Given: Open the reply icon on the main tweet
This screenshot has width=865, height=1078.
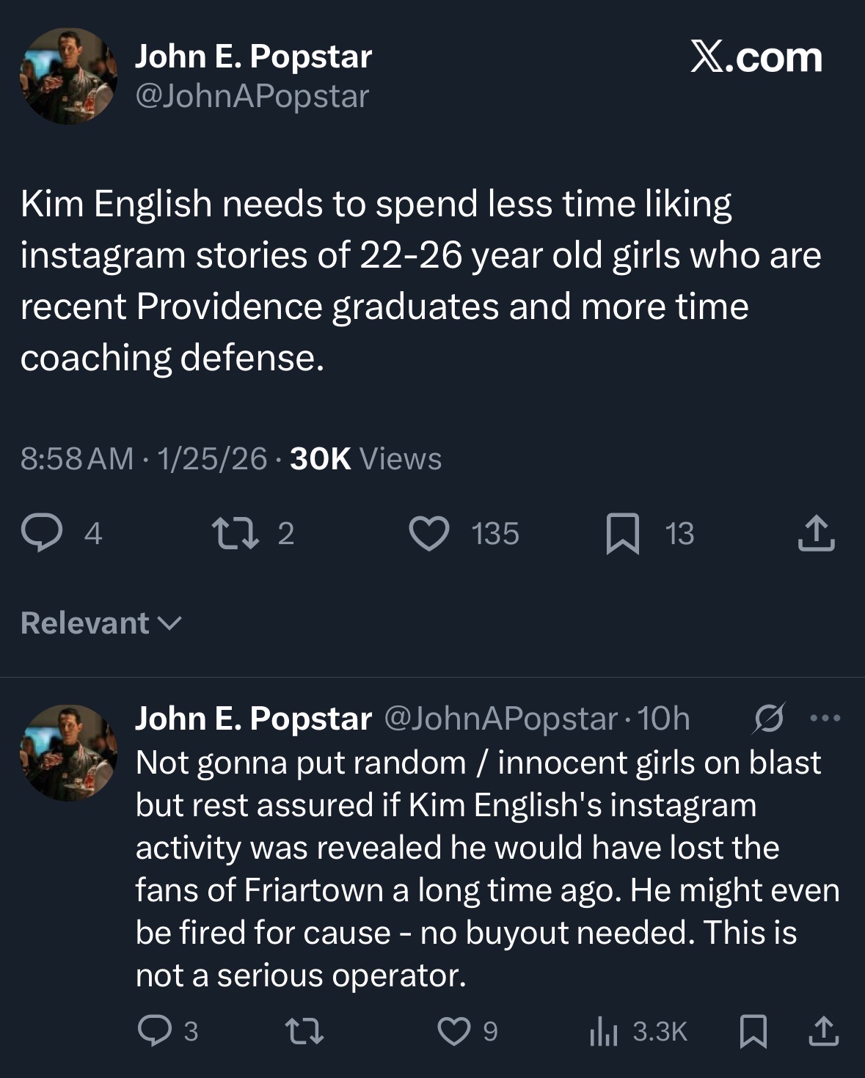Looking at the screenshot, I should click(44, 534).
